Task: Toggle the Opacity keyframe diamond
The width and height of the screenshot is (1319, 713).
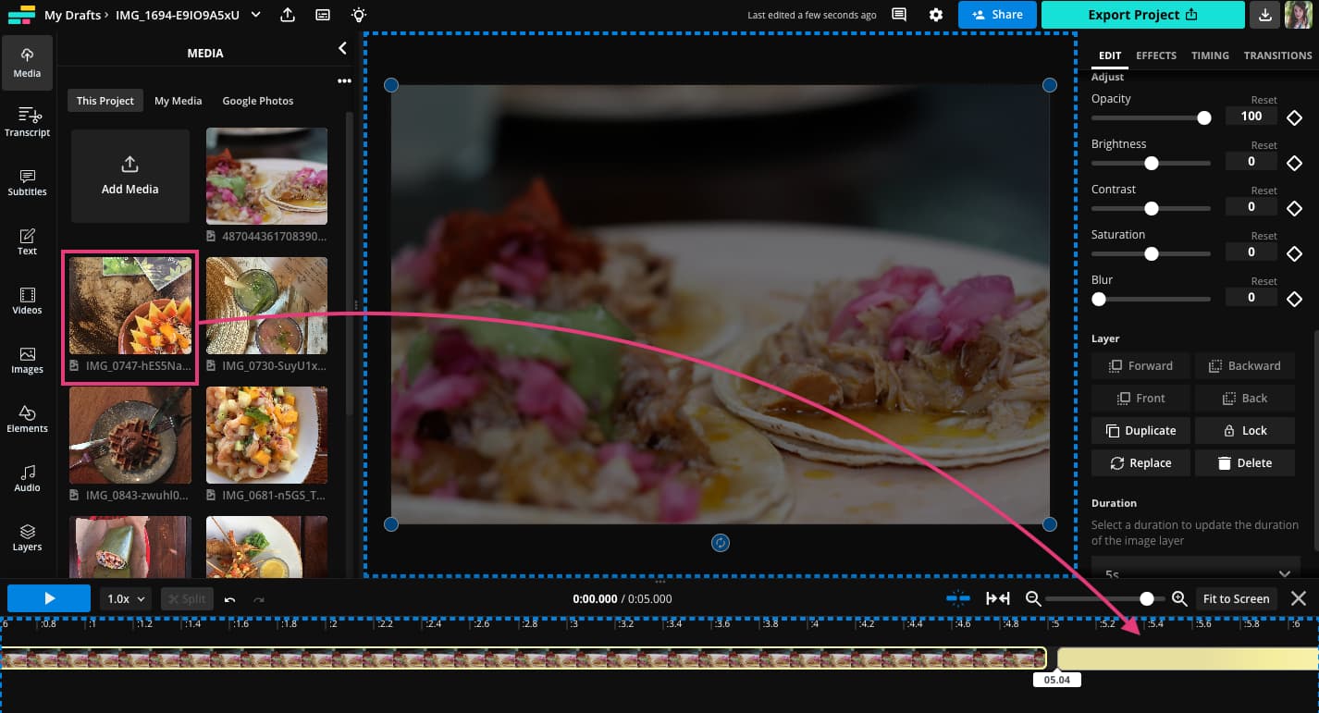Action: click(1294, 117)
